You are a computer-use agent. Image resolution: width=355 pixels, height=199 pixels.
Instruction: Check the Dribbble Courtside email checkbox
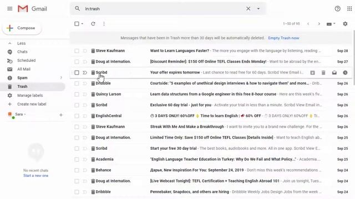pos(77,83)
